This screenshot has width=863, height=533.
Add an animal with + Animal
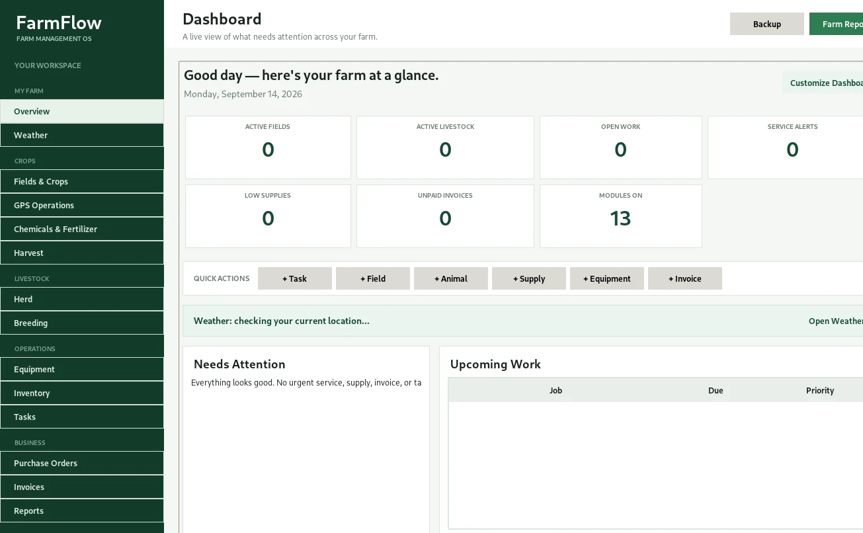coord(451,278)
